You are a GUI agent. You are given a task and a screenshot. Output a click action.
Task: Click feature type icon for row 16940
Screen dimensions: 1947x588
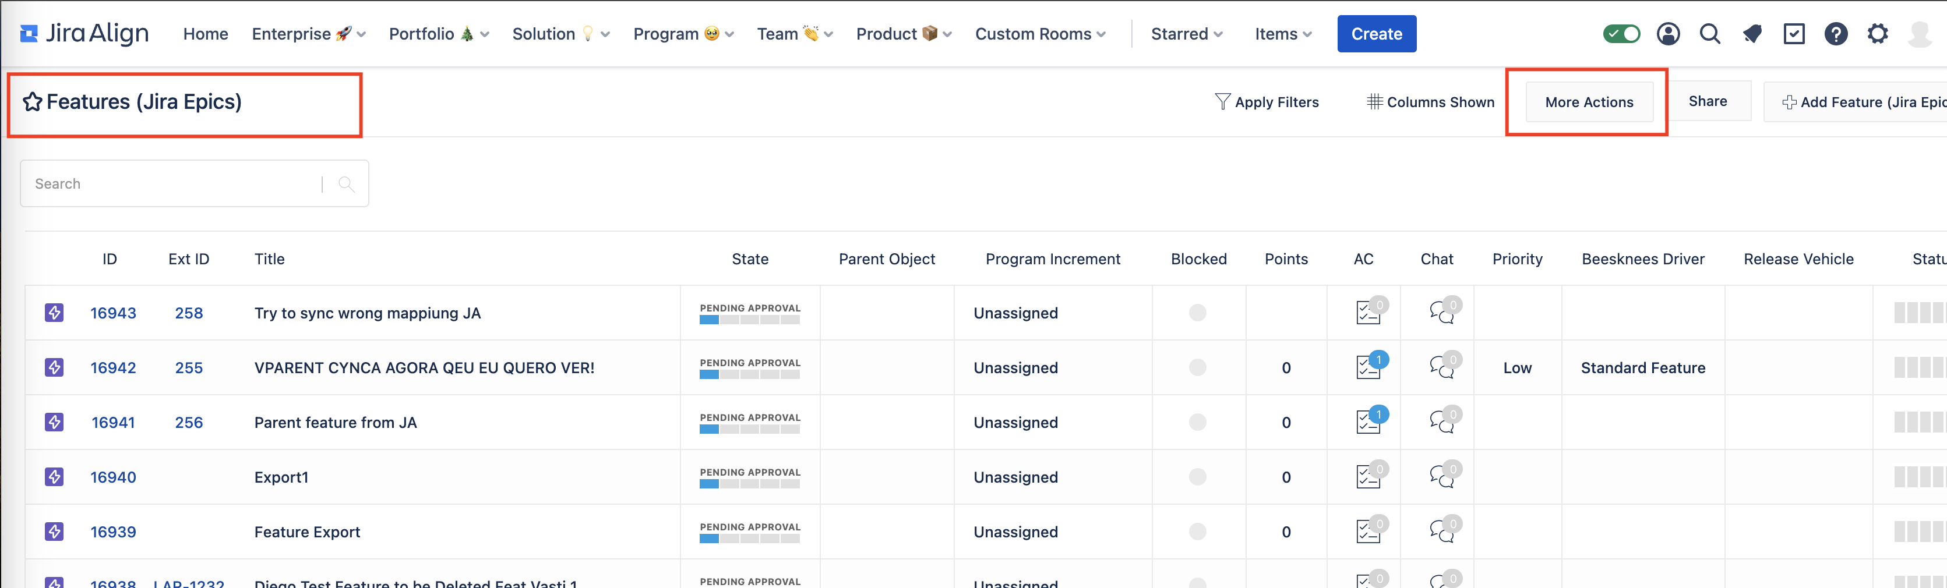[54, 477]
